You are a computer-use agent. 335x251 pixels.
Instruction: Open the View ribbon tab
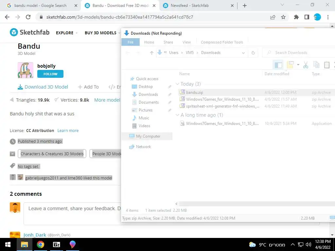[x=186, y=42]
